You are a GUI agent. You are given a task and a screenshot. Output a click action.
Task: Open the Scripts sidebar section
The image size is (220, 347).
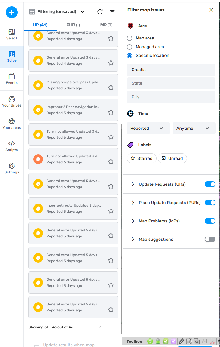click(x=12, y=146)
